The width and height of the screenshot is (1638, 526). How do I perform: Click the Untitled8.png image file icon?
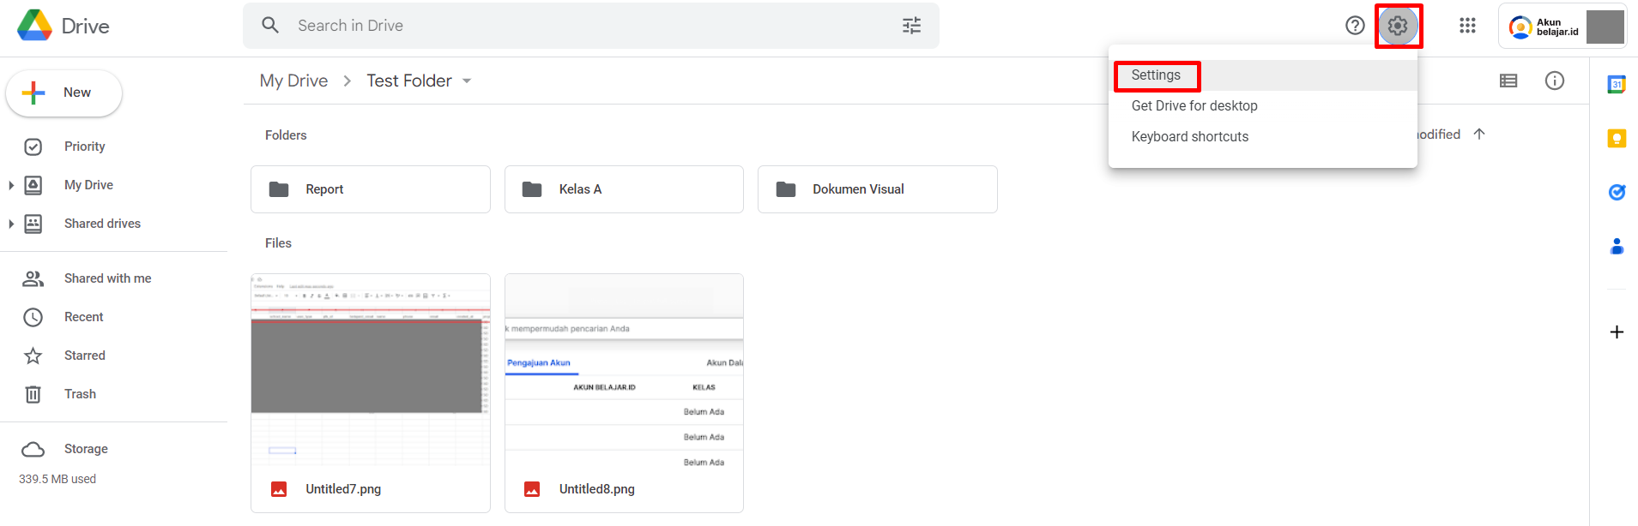(x=532, y=489)
